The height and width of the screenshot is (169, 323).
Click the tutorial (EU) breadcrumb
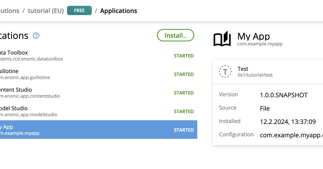tap(46, 11)
